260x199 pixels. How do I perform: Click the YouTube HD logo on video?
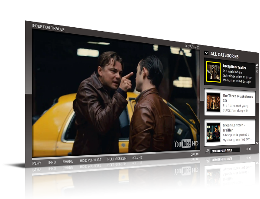[186, 143]
